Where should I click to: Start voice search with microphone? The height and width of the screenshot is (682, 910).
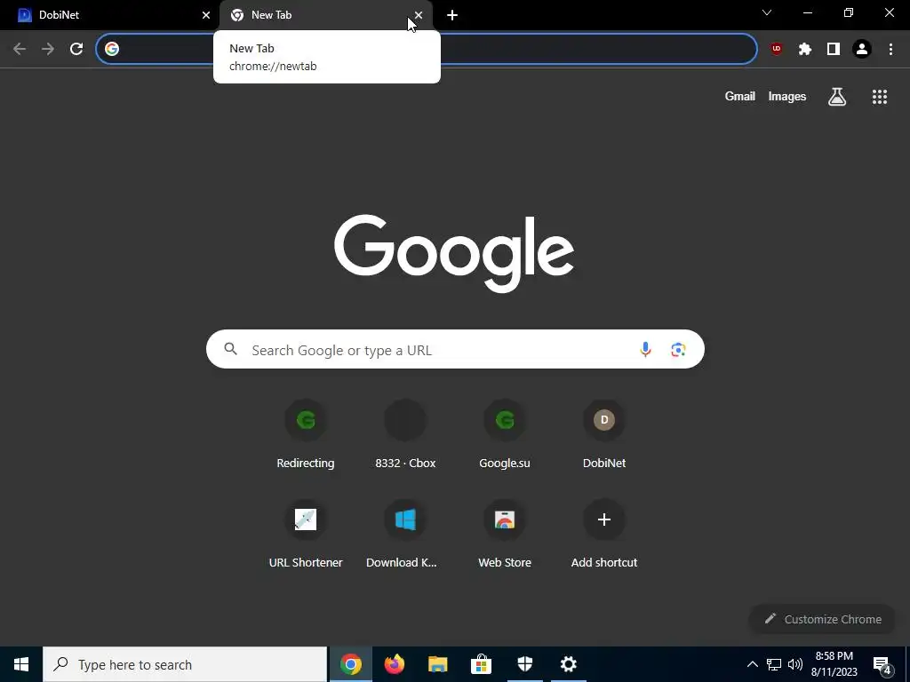[x=645, y=349]
